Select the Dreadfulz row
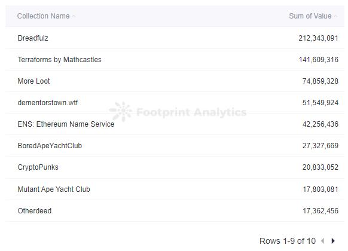 pyautogui.click(x=175, y=38)
